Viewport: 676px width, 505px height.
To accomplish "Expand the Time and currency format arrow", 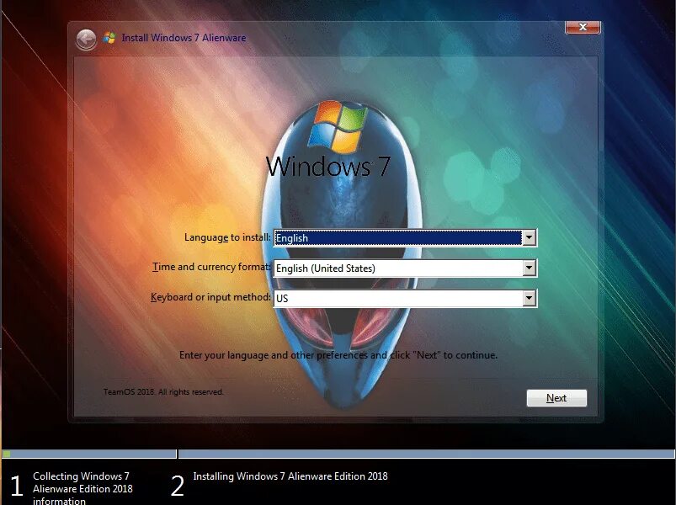I will [x=529, y=268].
